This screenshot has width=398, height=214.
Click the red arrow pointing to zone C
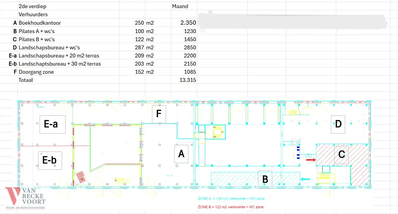click(x=311, y=160)
